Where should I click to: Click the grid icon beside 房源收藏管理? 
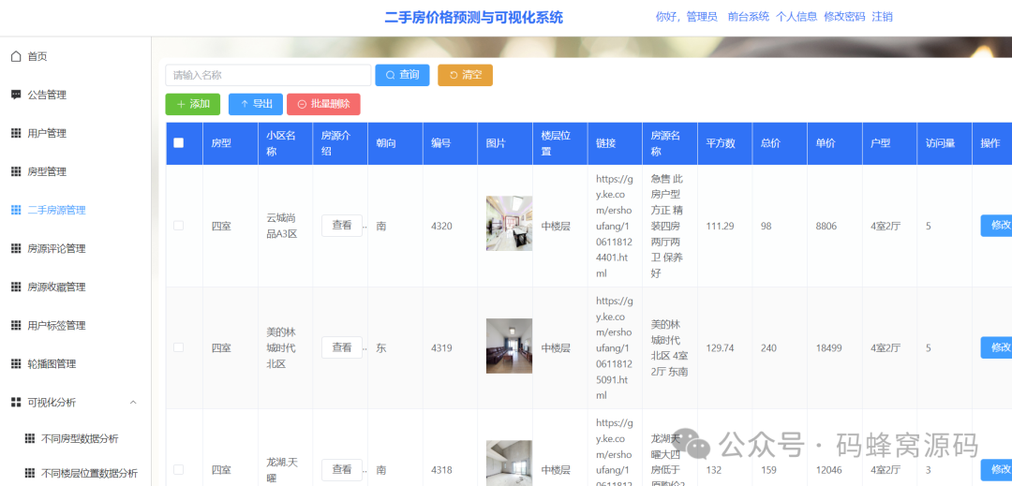16,287
